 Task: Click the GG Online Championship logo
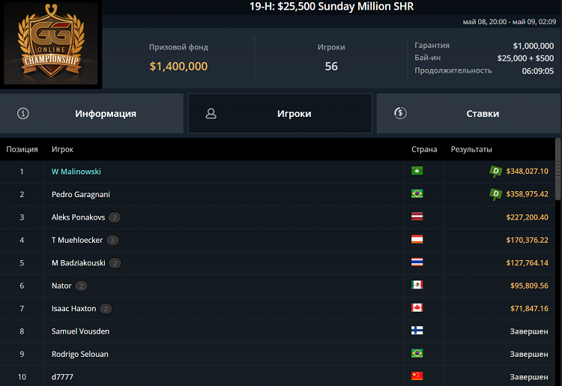[51, 45]
